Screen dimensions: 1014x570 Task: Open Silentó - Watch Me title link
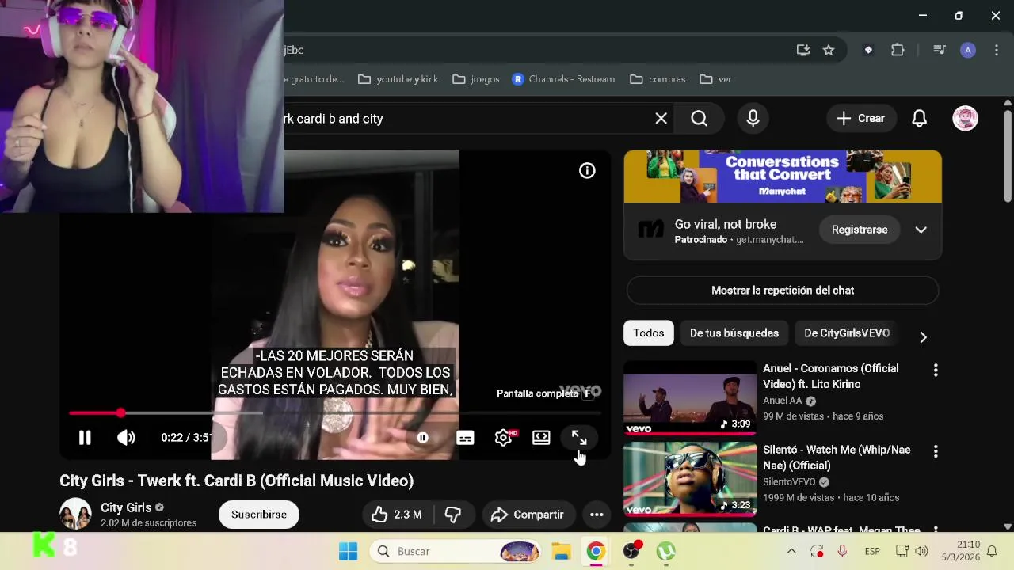(837, 458)
